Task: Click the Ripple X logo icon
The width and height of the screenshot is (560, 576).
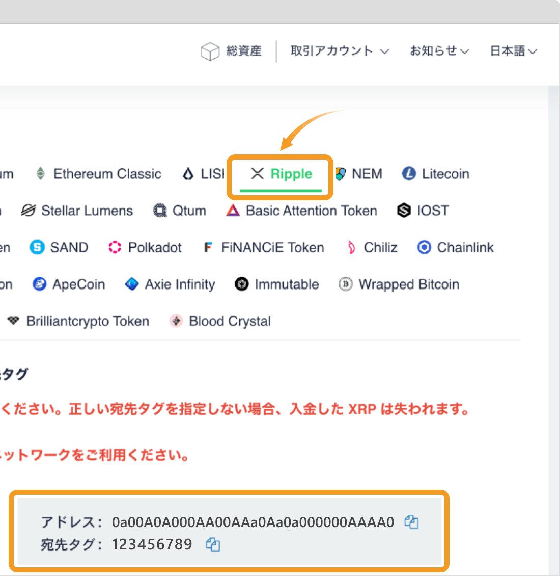Action: click(x=257, y=173)
